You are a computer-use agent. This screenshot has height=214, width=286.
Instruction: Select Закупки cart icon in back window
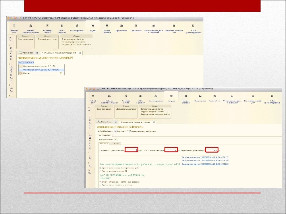(x=93, y=26)
